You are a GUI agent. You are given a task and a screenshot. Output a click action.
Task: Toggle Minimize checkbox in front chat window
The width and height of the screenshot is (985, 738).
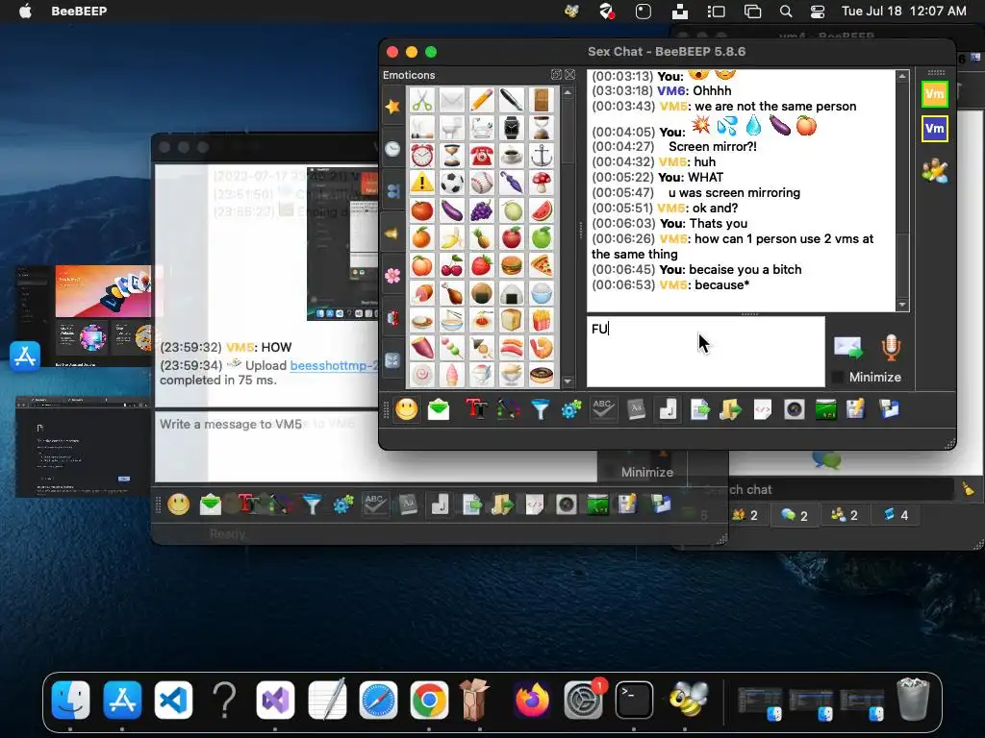tap(838, 377)
